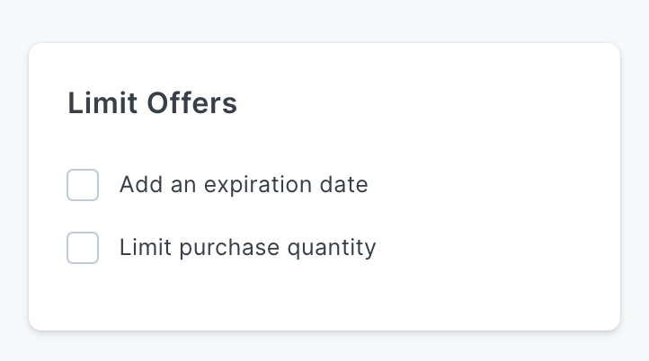649x361 pixels.
Task: Check the square box beside "Add an expiration date"
Action: tap(83, 185)
